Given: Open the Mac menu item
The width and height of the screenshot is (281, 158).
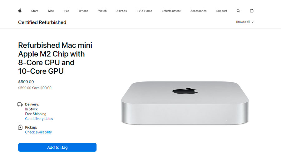Looking at the screenshot, I should point(51,11).
